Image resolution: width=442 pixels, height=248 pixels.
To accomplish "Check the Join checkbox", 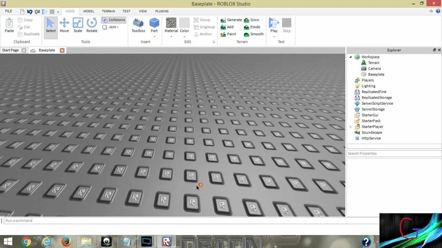I will pyautogui.click(x=105, y=27).
